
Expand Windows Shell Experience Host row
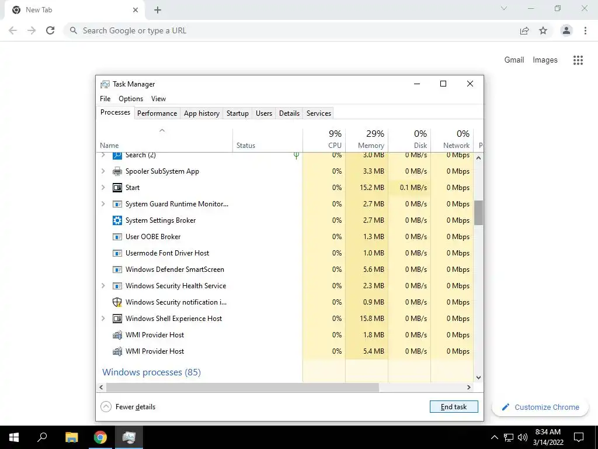coord(103,319)
